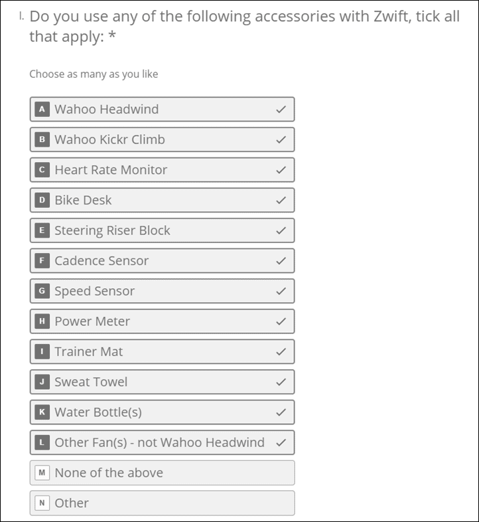Deselect the Trainer Mat option
The height and width of the screenshot is (522, 479).
tap(163, 351)
